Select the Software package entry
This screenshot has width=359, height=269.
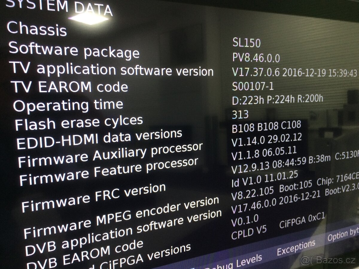pos(74,50)
